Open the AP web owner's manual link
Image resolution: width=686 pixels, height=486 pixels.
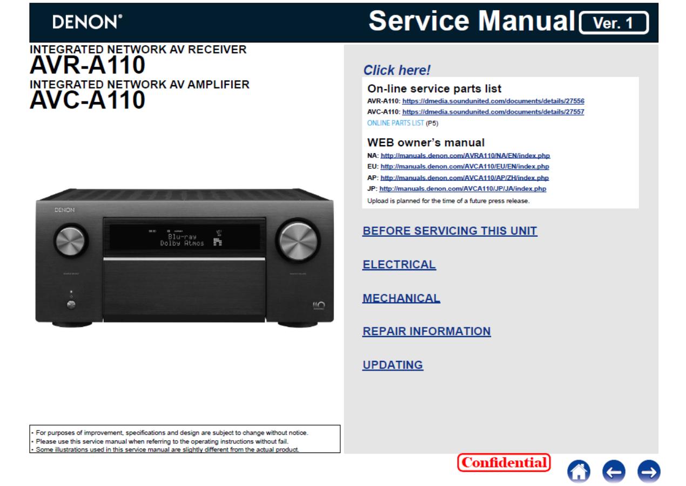[x=465, y=177]
